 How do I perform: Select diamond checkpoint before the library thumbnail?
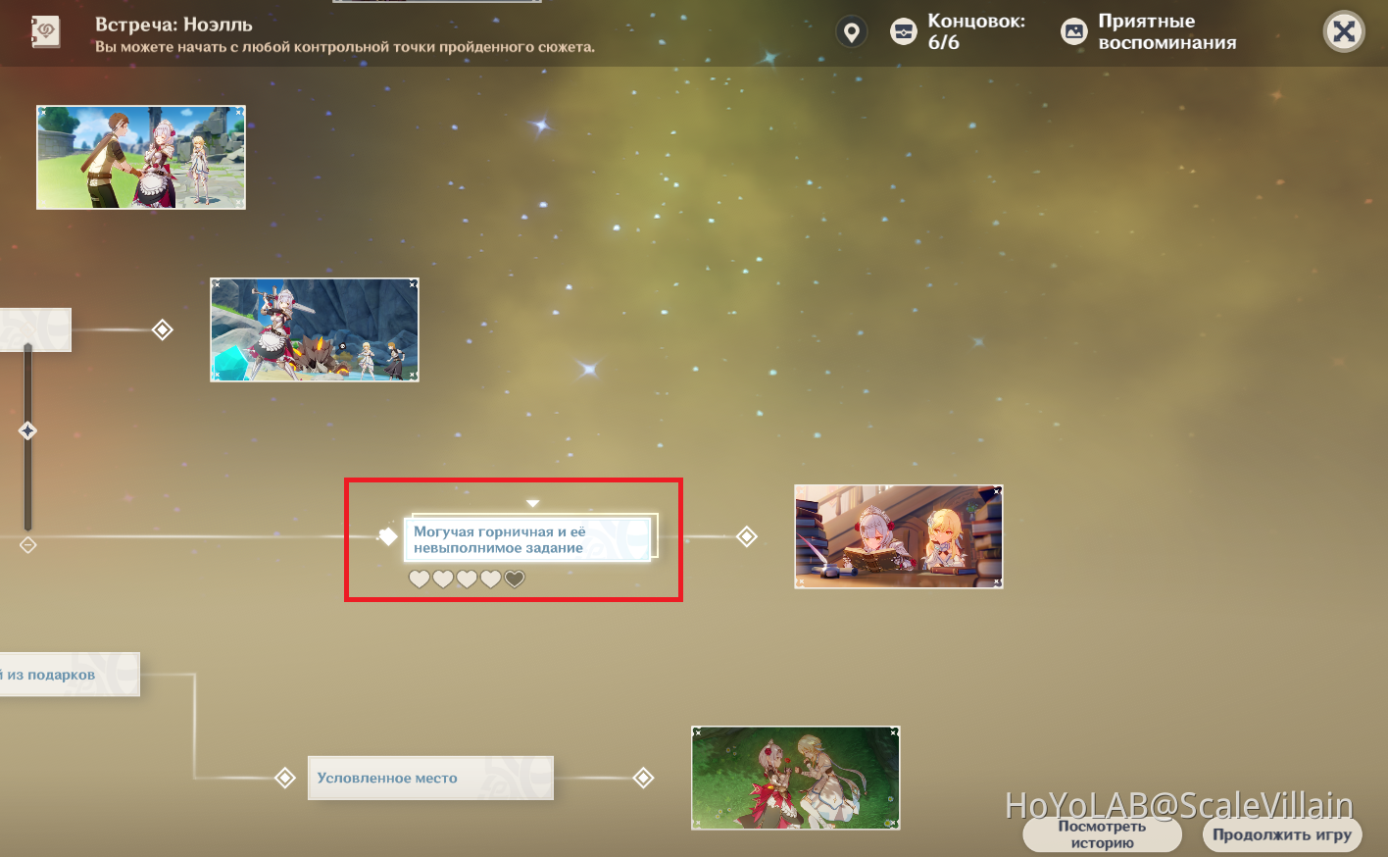click(x=747, y=536)
